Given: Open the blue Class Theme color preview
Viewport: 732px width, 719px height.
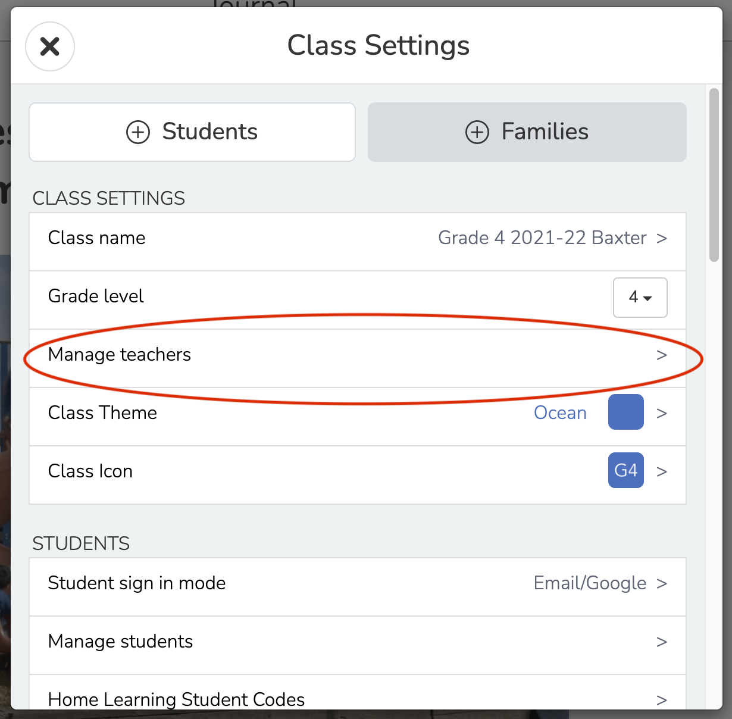Looking at the screenshot, I should [x=625, y=412].
